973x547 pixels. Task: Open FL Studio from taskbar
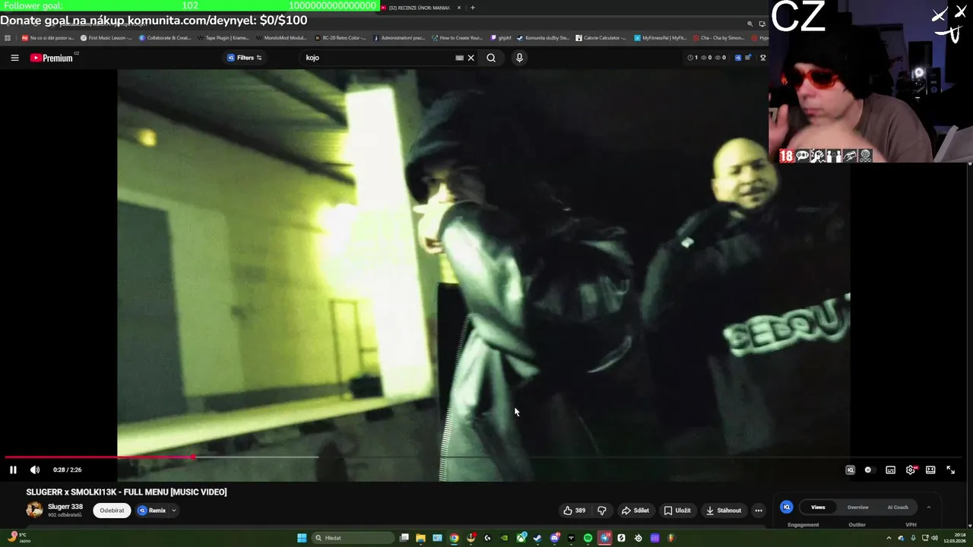coord(671,538)
